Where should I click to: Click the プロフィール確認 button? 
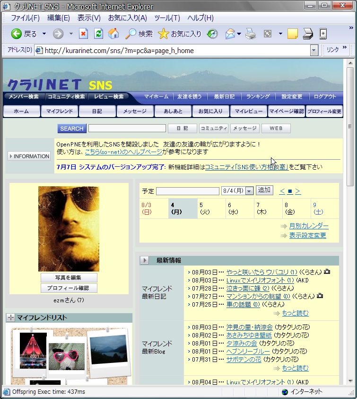tap(69, 288)
